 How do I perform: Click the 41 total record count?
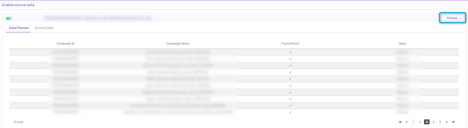point(19,122)
